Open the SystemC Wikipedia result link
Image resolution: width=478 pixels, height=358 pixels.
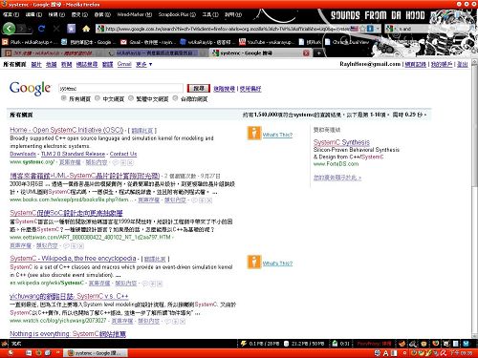(x=73, y=259)
